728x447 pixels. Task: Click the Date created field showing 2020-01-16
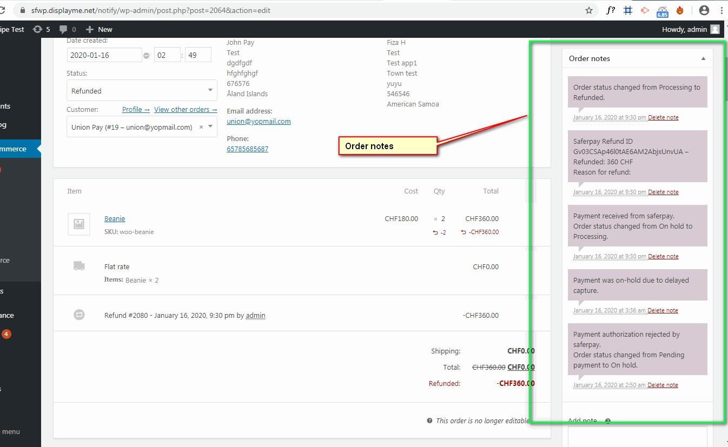tap(104, 55)
